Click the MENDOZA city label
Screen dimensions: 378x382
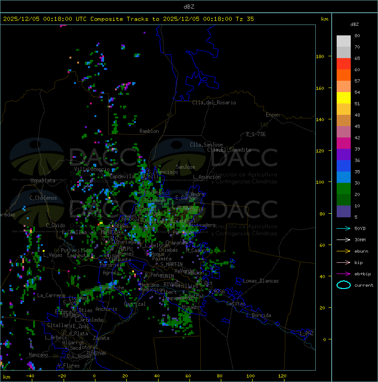110,232
